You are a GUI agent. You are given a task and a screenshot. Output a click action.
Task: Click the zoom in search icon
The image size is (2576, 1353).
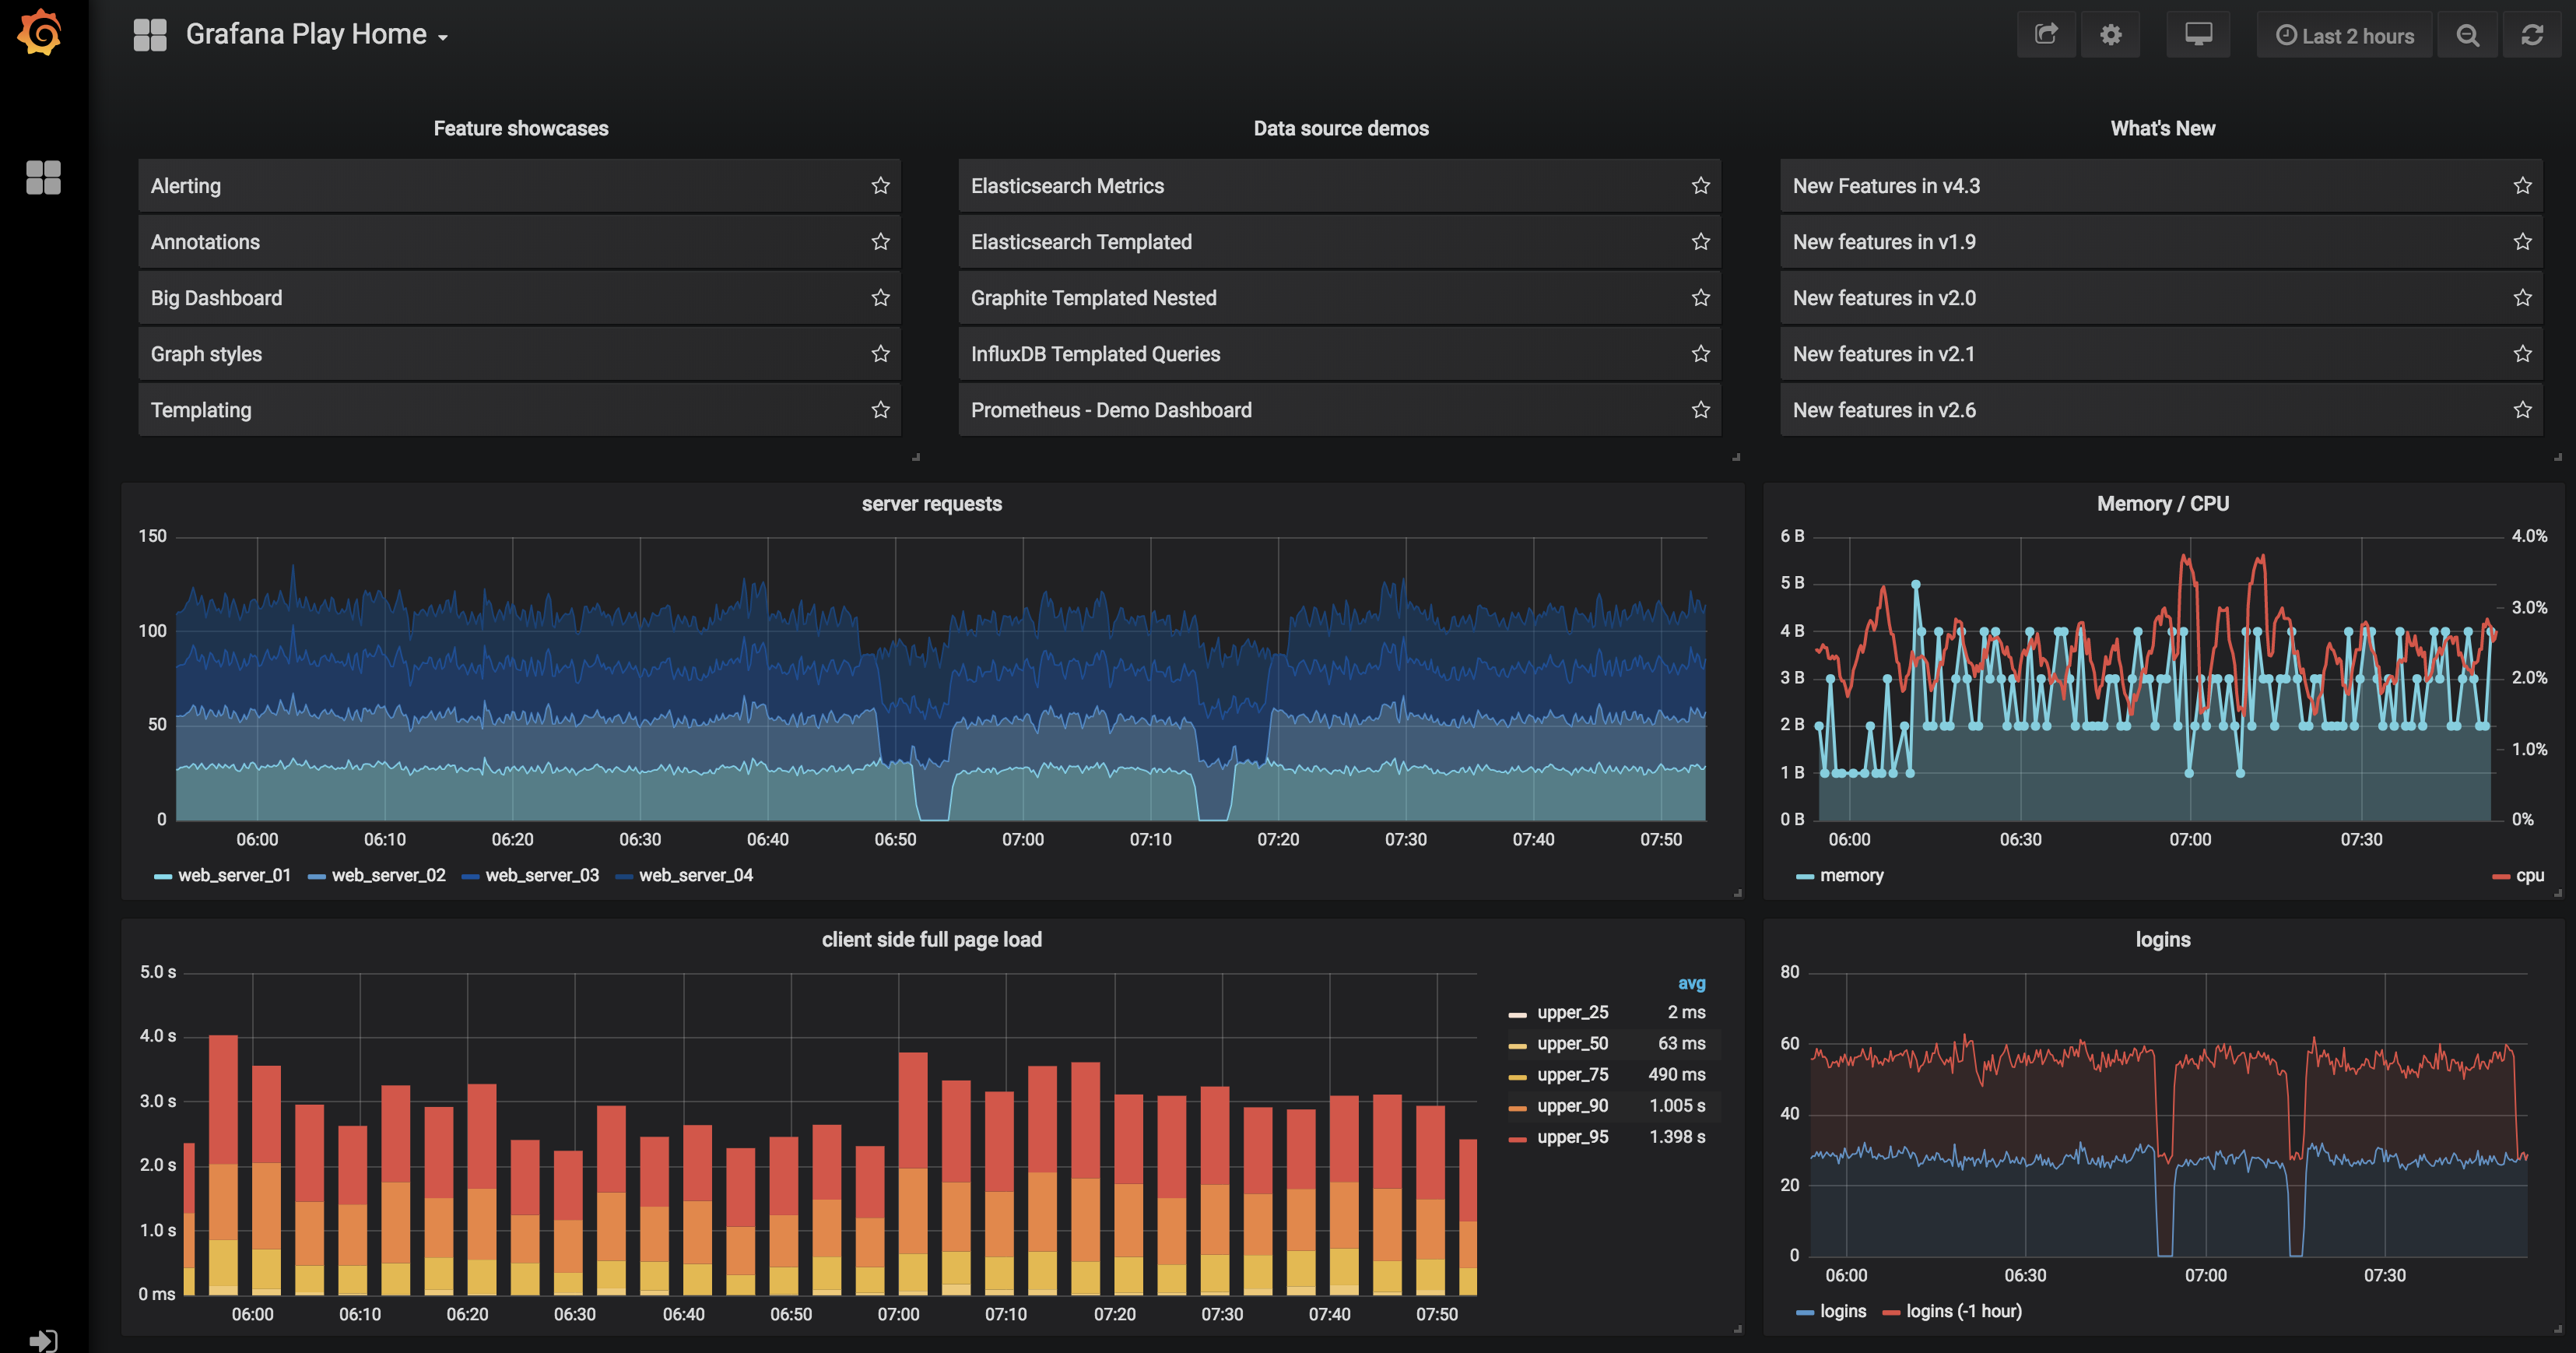(2469, 33)
